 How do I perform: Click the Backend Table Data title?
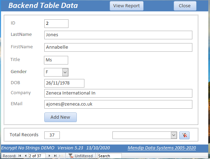43,6
